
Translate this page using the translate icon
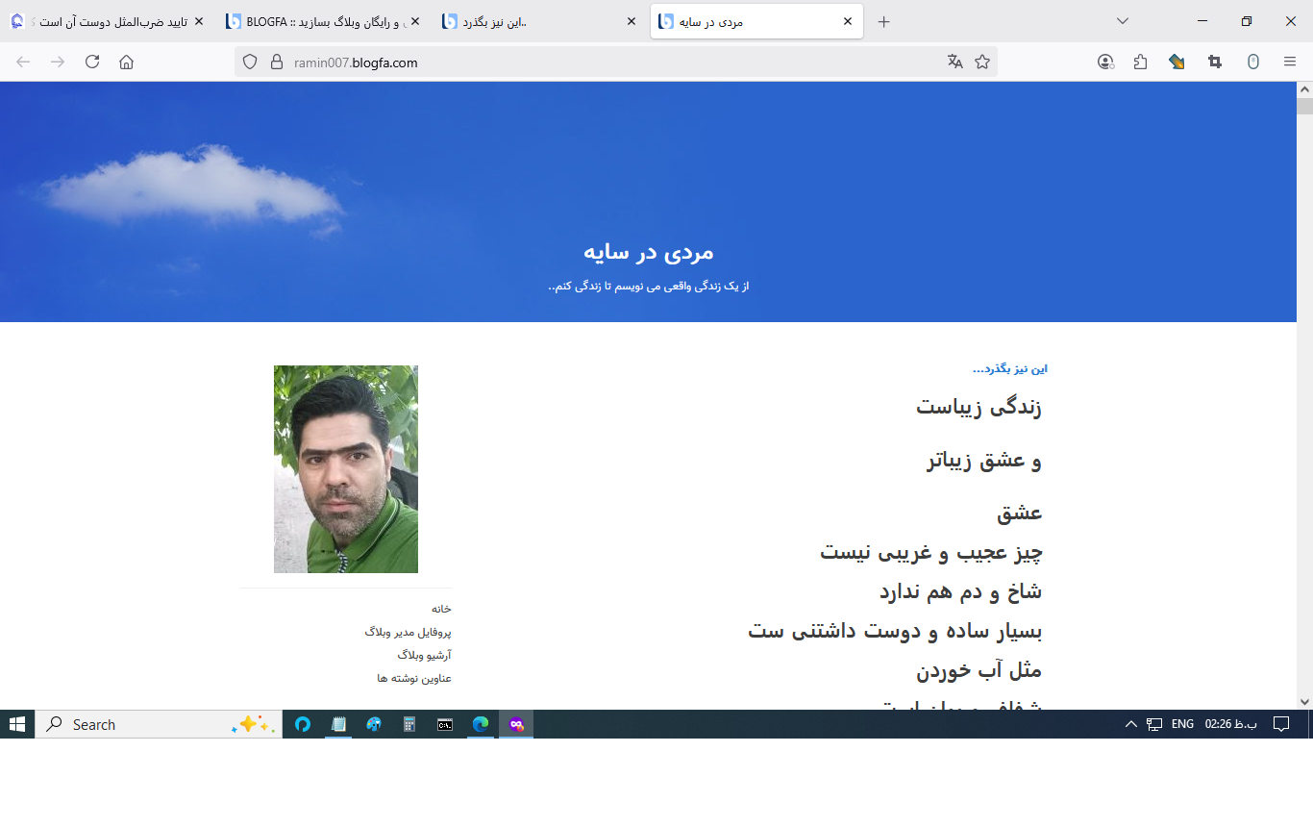pos(954,62)
